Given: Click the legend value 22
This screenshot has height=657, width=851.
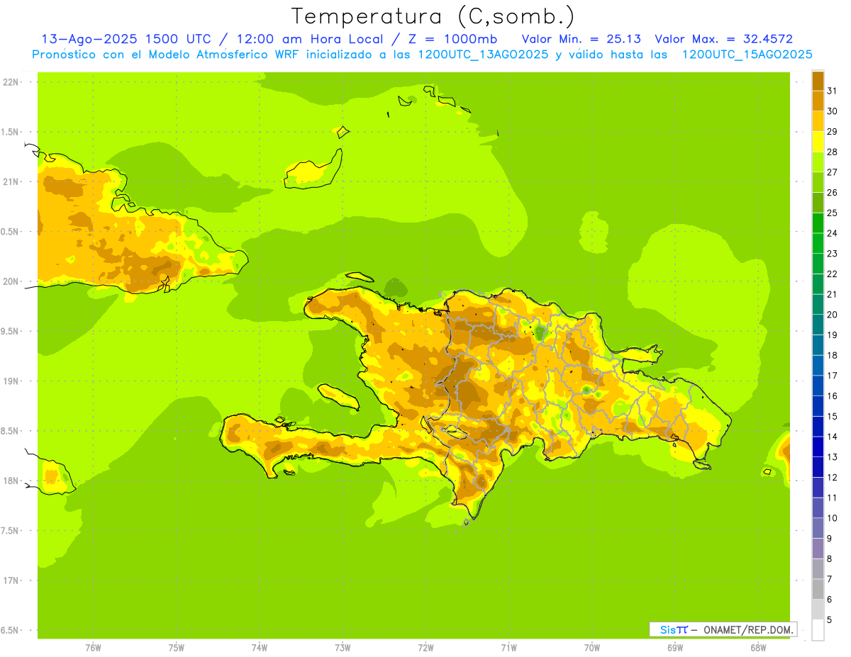Looking at the screenshot, I should pyautogui.click(x=833, y=274).
